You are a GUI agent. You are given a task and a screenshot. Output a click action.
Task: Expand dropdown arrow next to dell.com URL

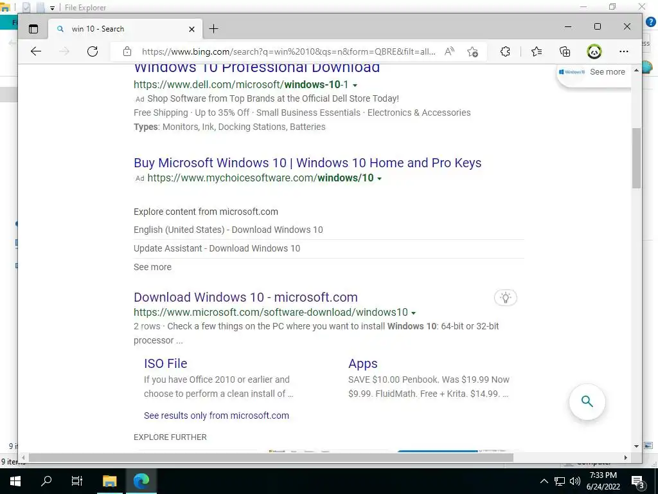point(355,86)
